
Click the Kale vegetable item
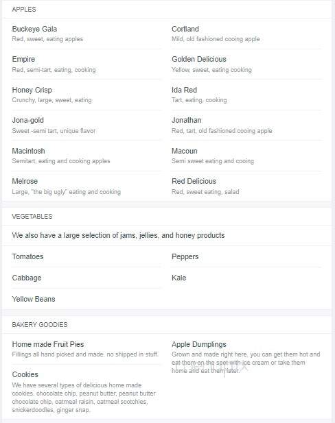click(x=179, y=278)
